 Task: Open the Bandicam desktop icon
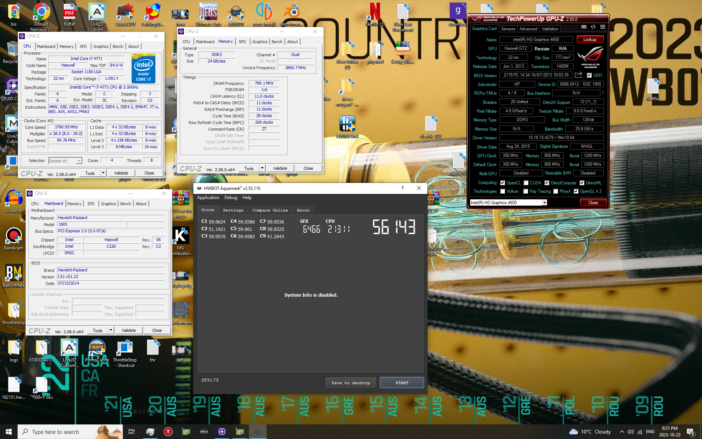pos(14,239)
